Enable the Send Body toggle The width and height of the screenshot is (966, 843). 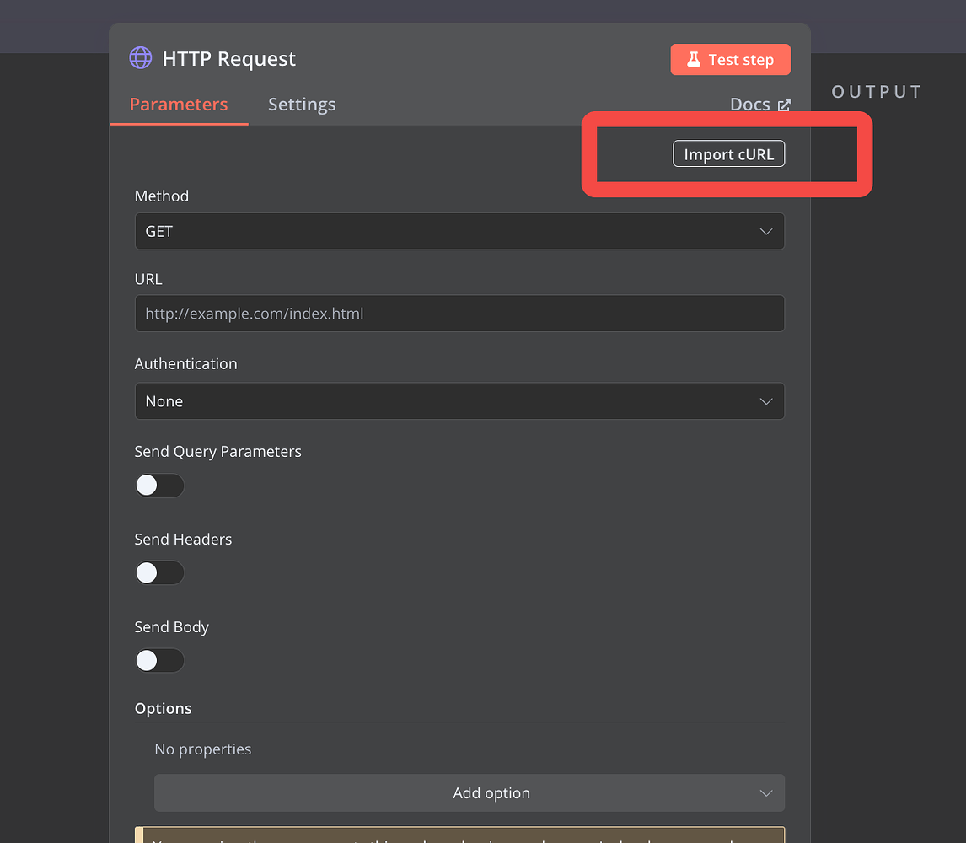159,660
